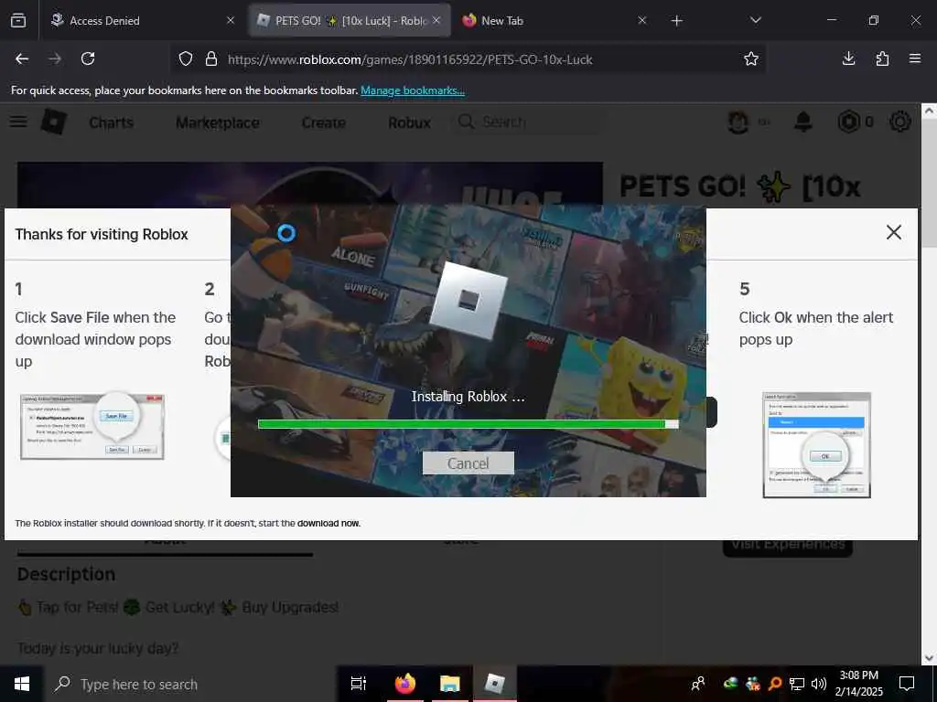Image resolution: width=937 pixels, height=702 pixels.
Task: Open Roblox notifications bell
Action: coord(803,122)
